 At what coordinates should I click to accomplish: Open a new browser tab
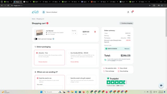149,2
